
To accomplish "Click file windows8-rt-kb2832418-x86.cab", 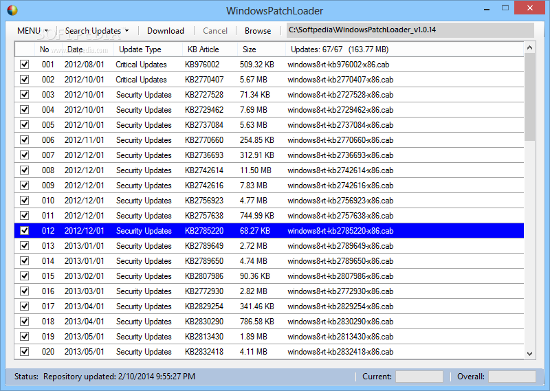I will (x=340, y=352).
